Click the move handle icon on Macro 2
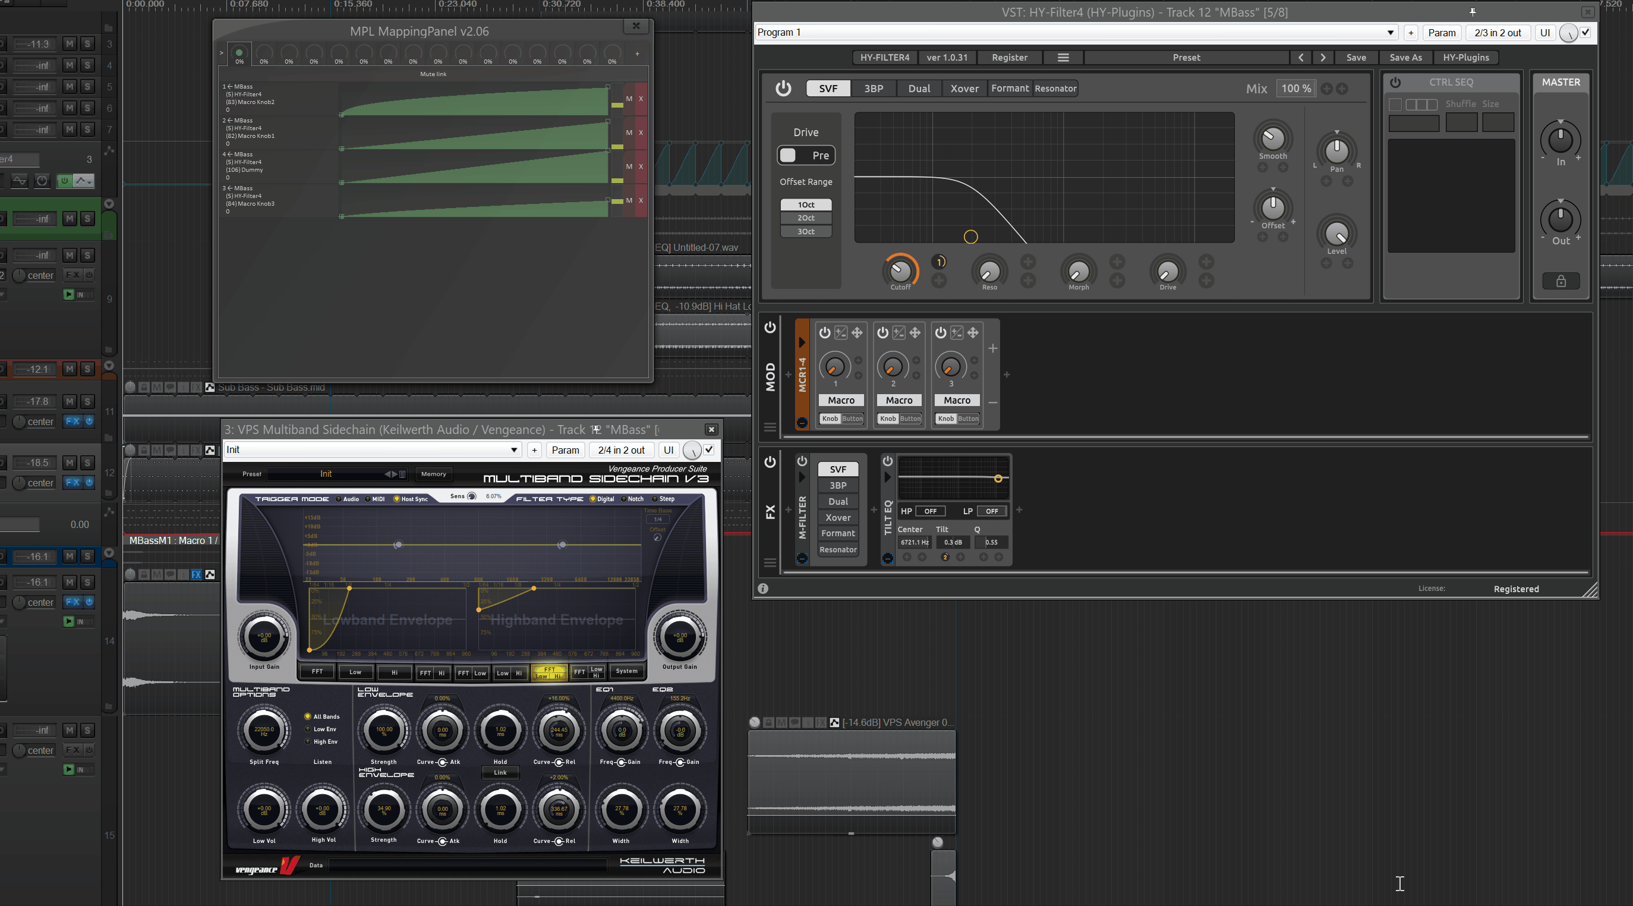This screenshot has height=906, width=1633. click(915, 333)
